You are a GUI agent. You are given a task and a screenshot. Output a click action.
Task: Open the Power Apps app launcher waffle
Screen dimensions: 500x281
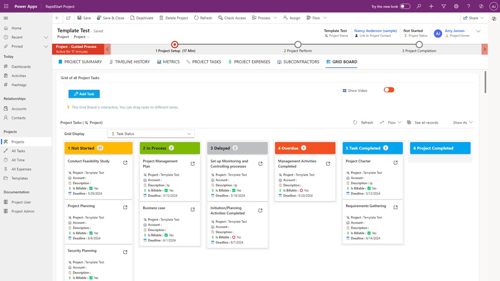click(x=6, y=6)
